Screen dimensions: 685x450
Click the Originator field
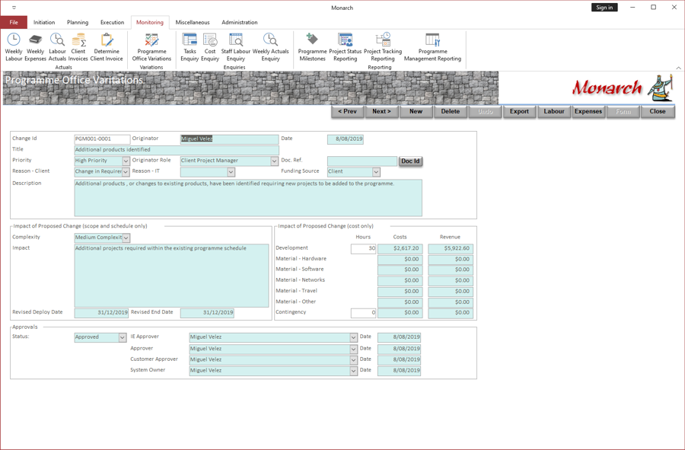click(x=229, y=139)
